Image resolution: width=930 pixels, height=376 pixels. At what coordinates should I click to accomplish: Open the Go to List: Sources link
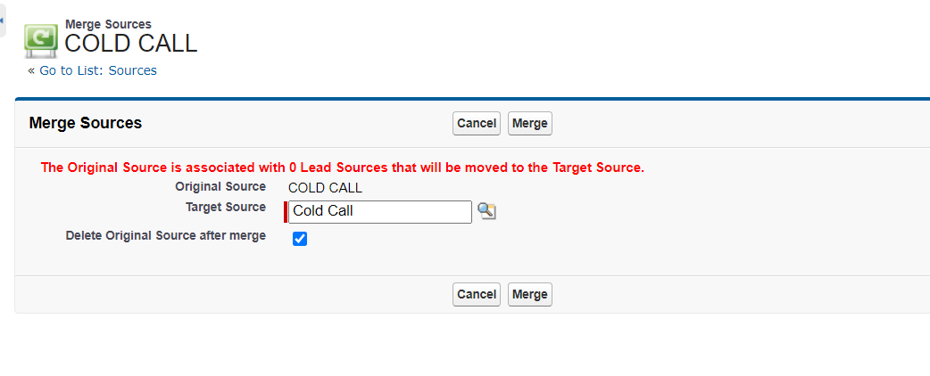click(98, 70)
